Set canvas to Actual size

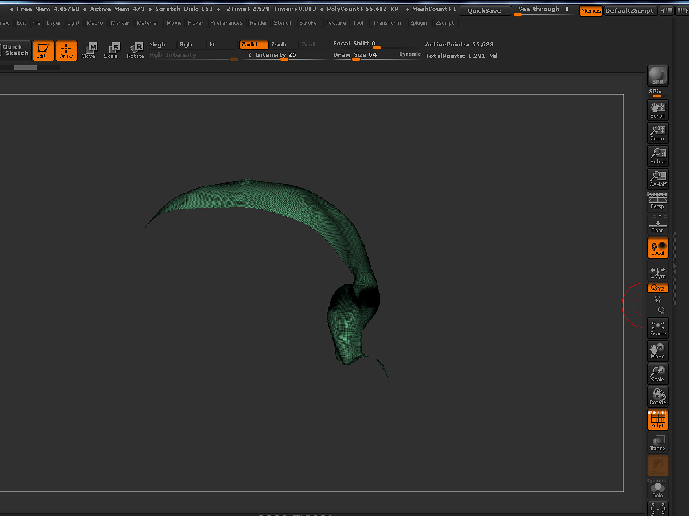pyautogui.click(x=657, y=155)
